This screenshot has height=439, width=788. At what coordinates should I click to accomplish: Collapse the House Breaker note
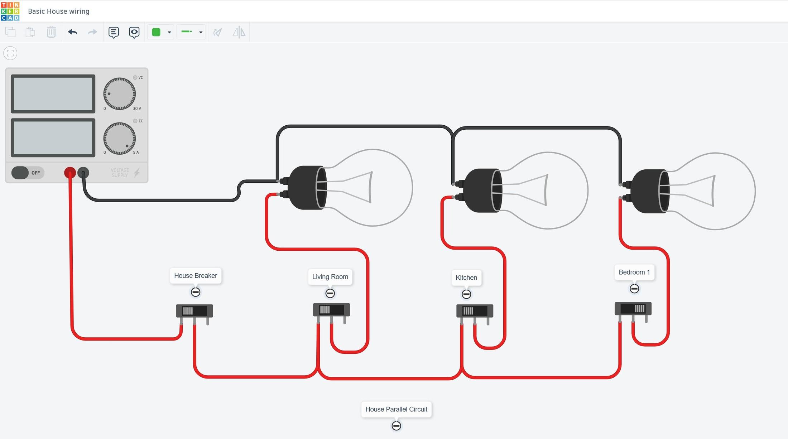pos(196,292)
